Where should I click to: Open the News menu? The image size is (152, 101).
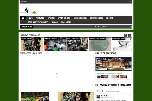click(x=30, y=18)
